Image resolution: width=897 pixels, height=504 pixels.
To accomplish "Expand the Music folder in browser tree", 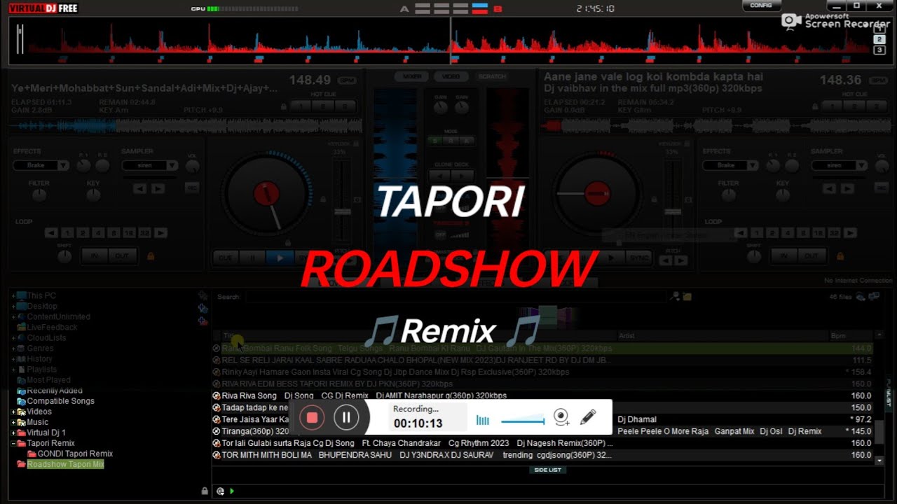I will coord(13,422).
